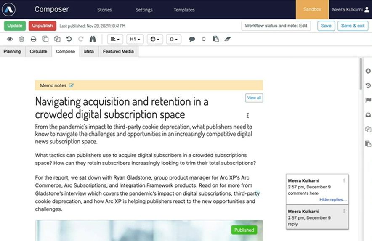372x241 pixels.
Task: Click Workflow status and note: Edit
Action: point(276,26)
